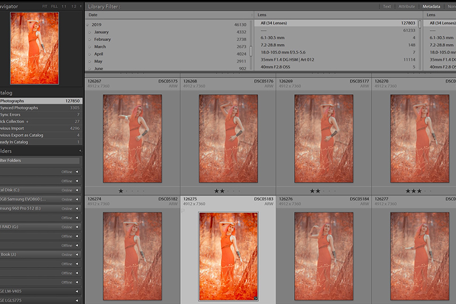Select photo thumbnail 126270

(420, 139)
